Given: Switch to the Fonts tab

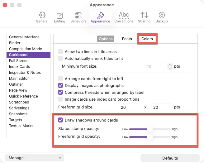Looking at the screenshot, I should point(127,39).
